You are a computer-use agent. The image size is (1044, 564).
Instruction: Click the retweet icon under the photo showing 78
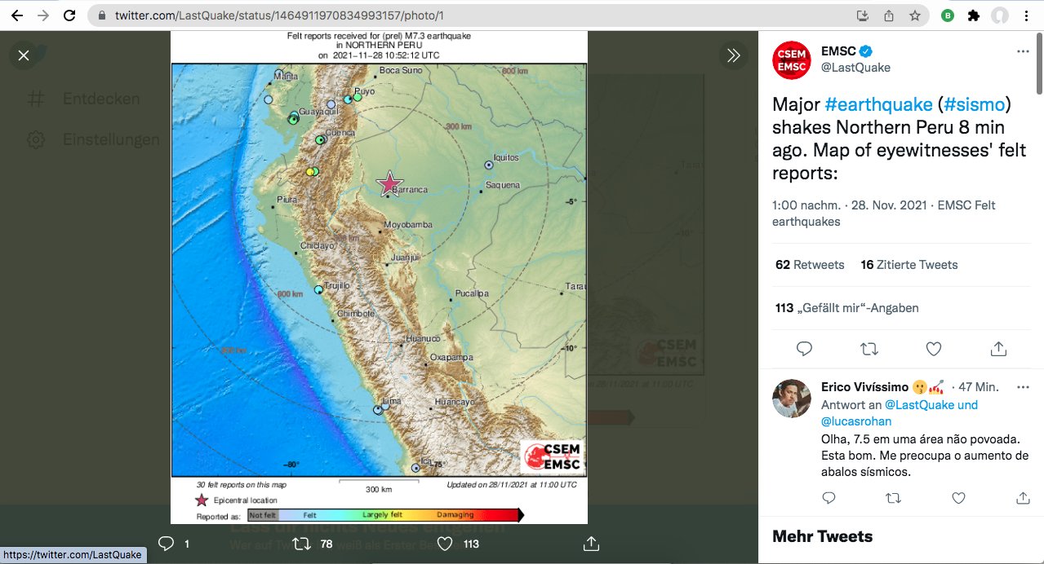(x=301, y=544)
